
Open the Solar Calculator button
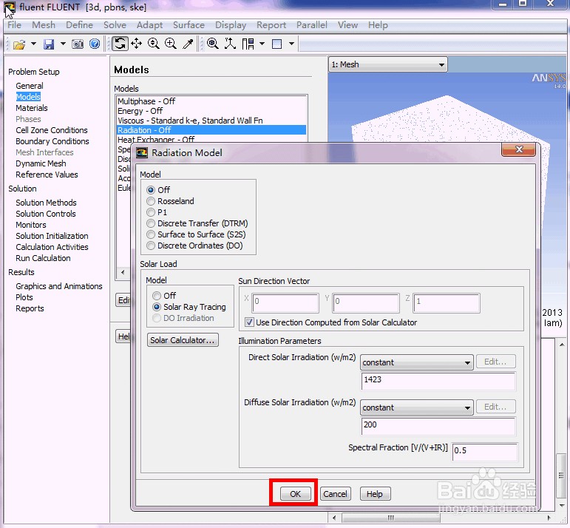(183, 340)
